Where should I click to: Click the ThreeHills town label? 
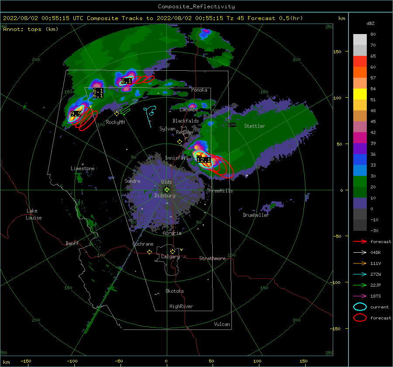(x=220, y=191)
